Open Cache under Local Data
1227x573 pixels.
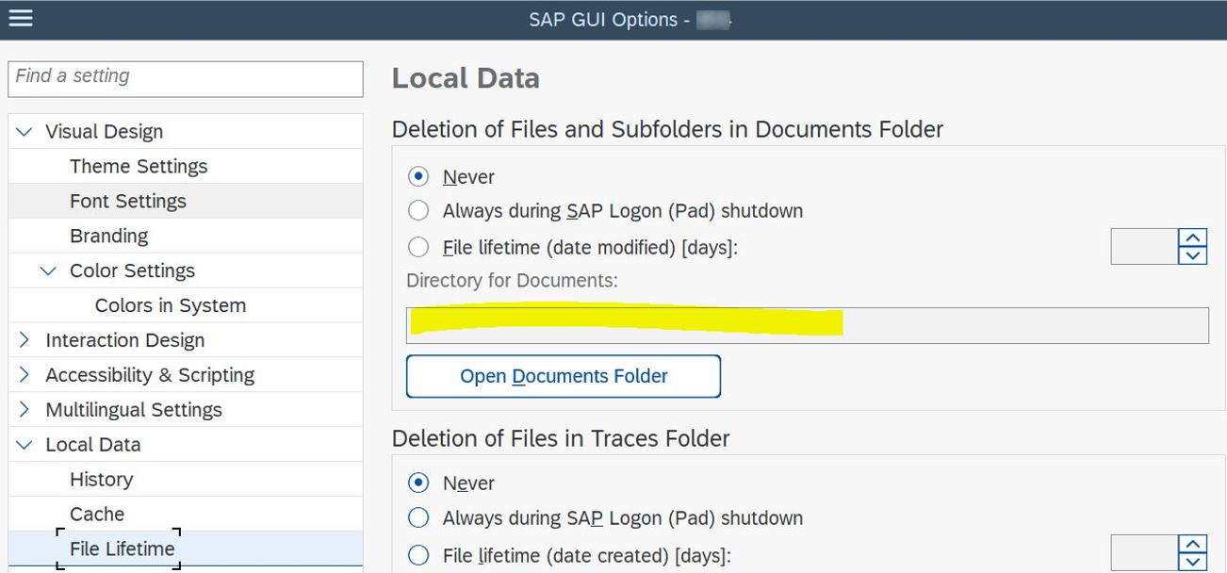97,515
